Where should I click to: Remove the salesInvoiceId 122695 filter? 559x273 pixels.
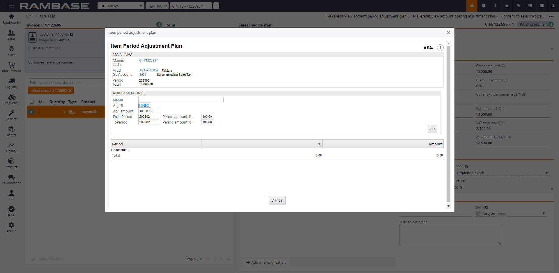(x=70, y=91)
